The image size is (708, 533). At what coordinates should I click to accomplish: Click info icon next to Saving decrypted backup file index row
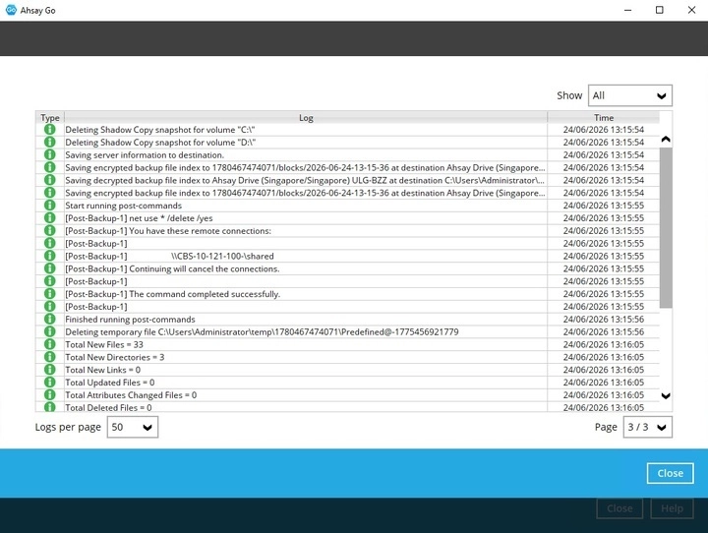[50, 180]
